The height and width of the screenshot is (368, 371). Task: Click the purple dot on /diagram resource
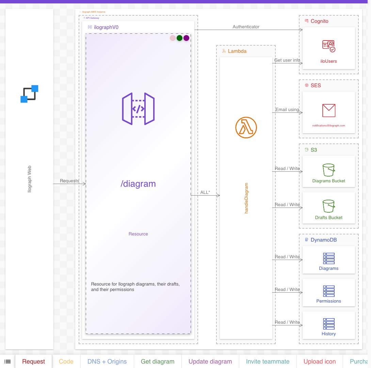pos(186,38)
